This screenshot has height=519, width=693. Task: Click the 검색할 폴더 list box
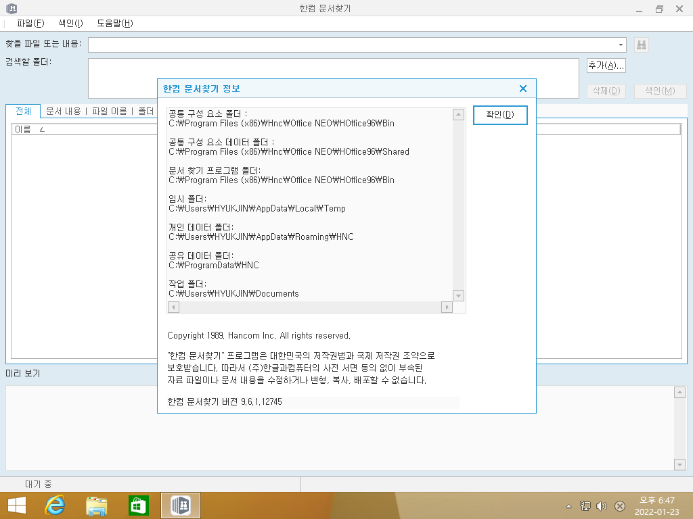click(x=334, y=78)
